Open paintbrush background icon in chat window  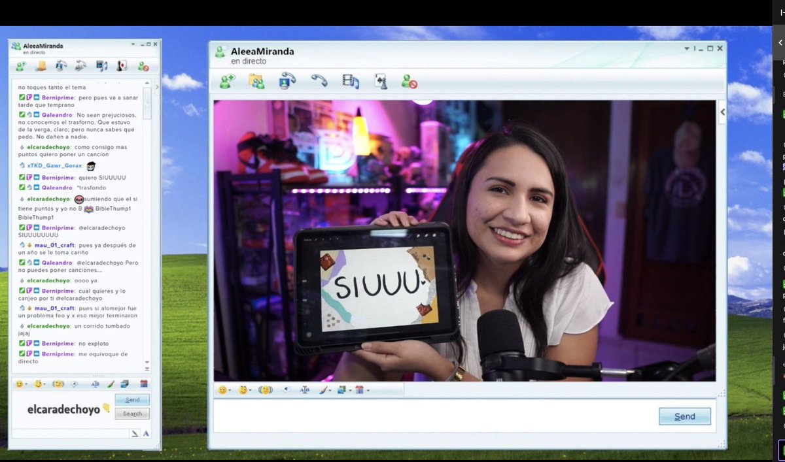[111, 384]
